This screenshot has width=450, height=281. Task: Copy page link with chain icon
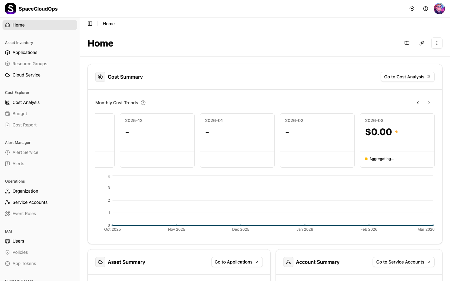[422, 43]
